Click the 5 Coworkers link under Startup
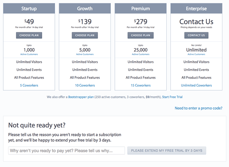 [29, 85]
